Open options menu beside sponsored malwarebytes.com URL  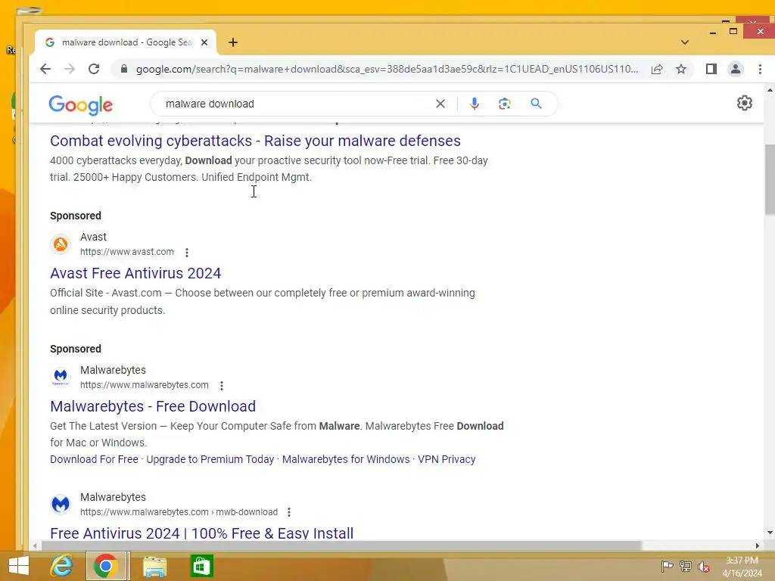(222, 385)
